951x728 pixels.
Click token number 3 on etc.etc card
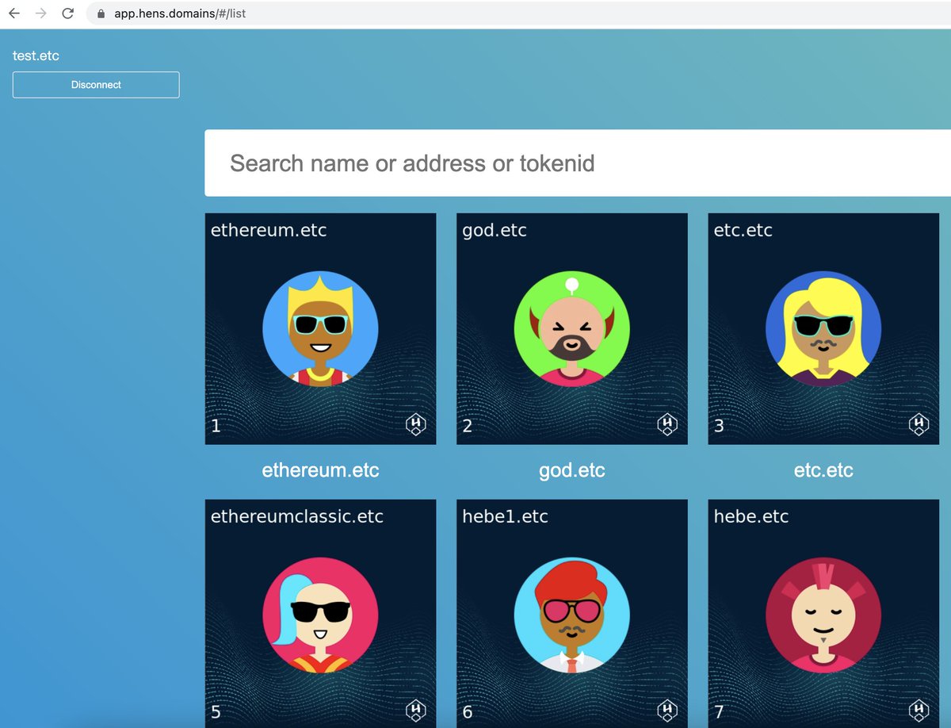[x=719, y=427]
